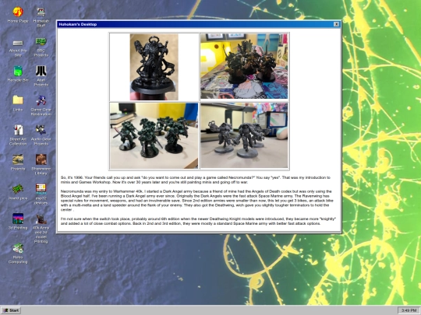
Task: Open the Audio Gear Projects icon
Action: pos(41,135)
